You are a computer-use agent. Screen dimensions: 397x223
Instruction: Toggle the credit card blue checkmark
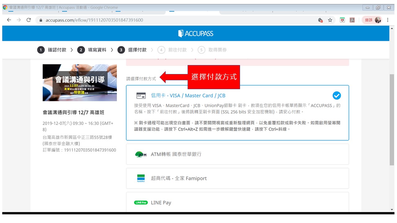coord(336,95)
